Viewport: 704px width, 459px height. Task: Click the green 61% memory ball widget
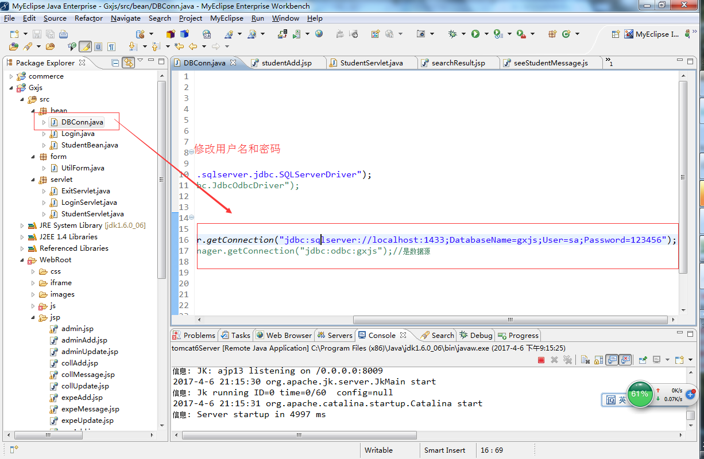coord(640,394)
